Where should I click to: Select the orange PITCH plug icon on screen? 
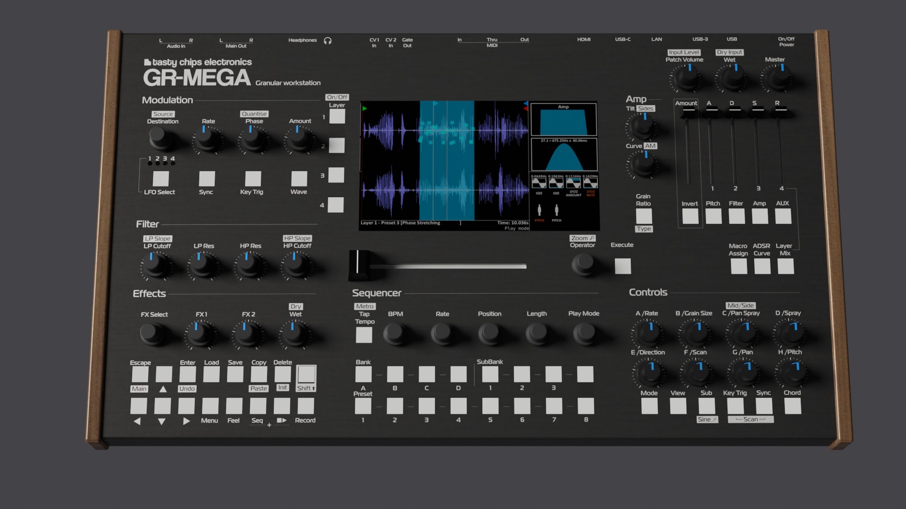(x=539, y=210)
